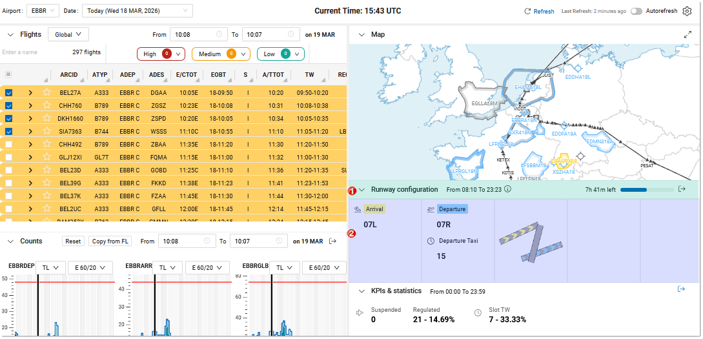The width and height of the screenshot is (703, 339).
Task: Click clock icon in Counts From field
Action: [207, 241]
